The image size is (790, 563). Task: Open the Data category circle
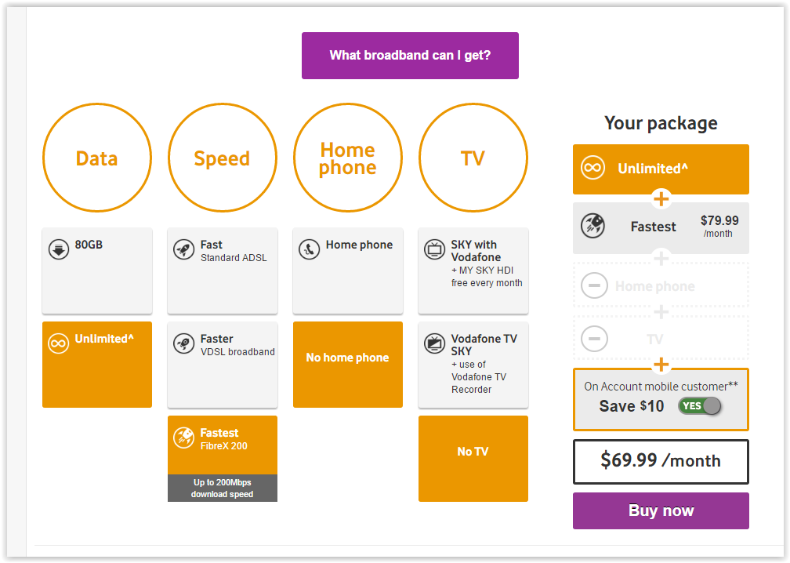click(x=97, y=158)
